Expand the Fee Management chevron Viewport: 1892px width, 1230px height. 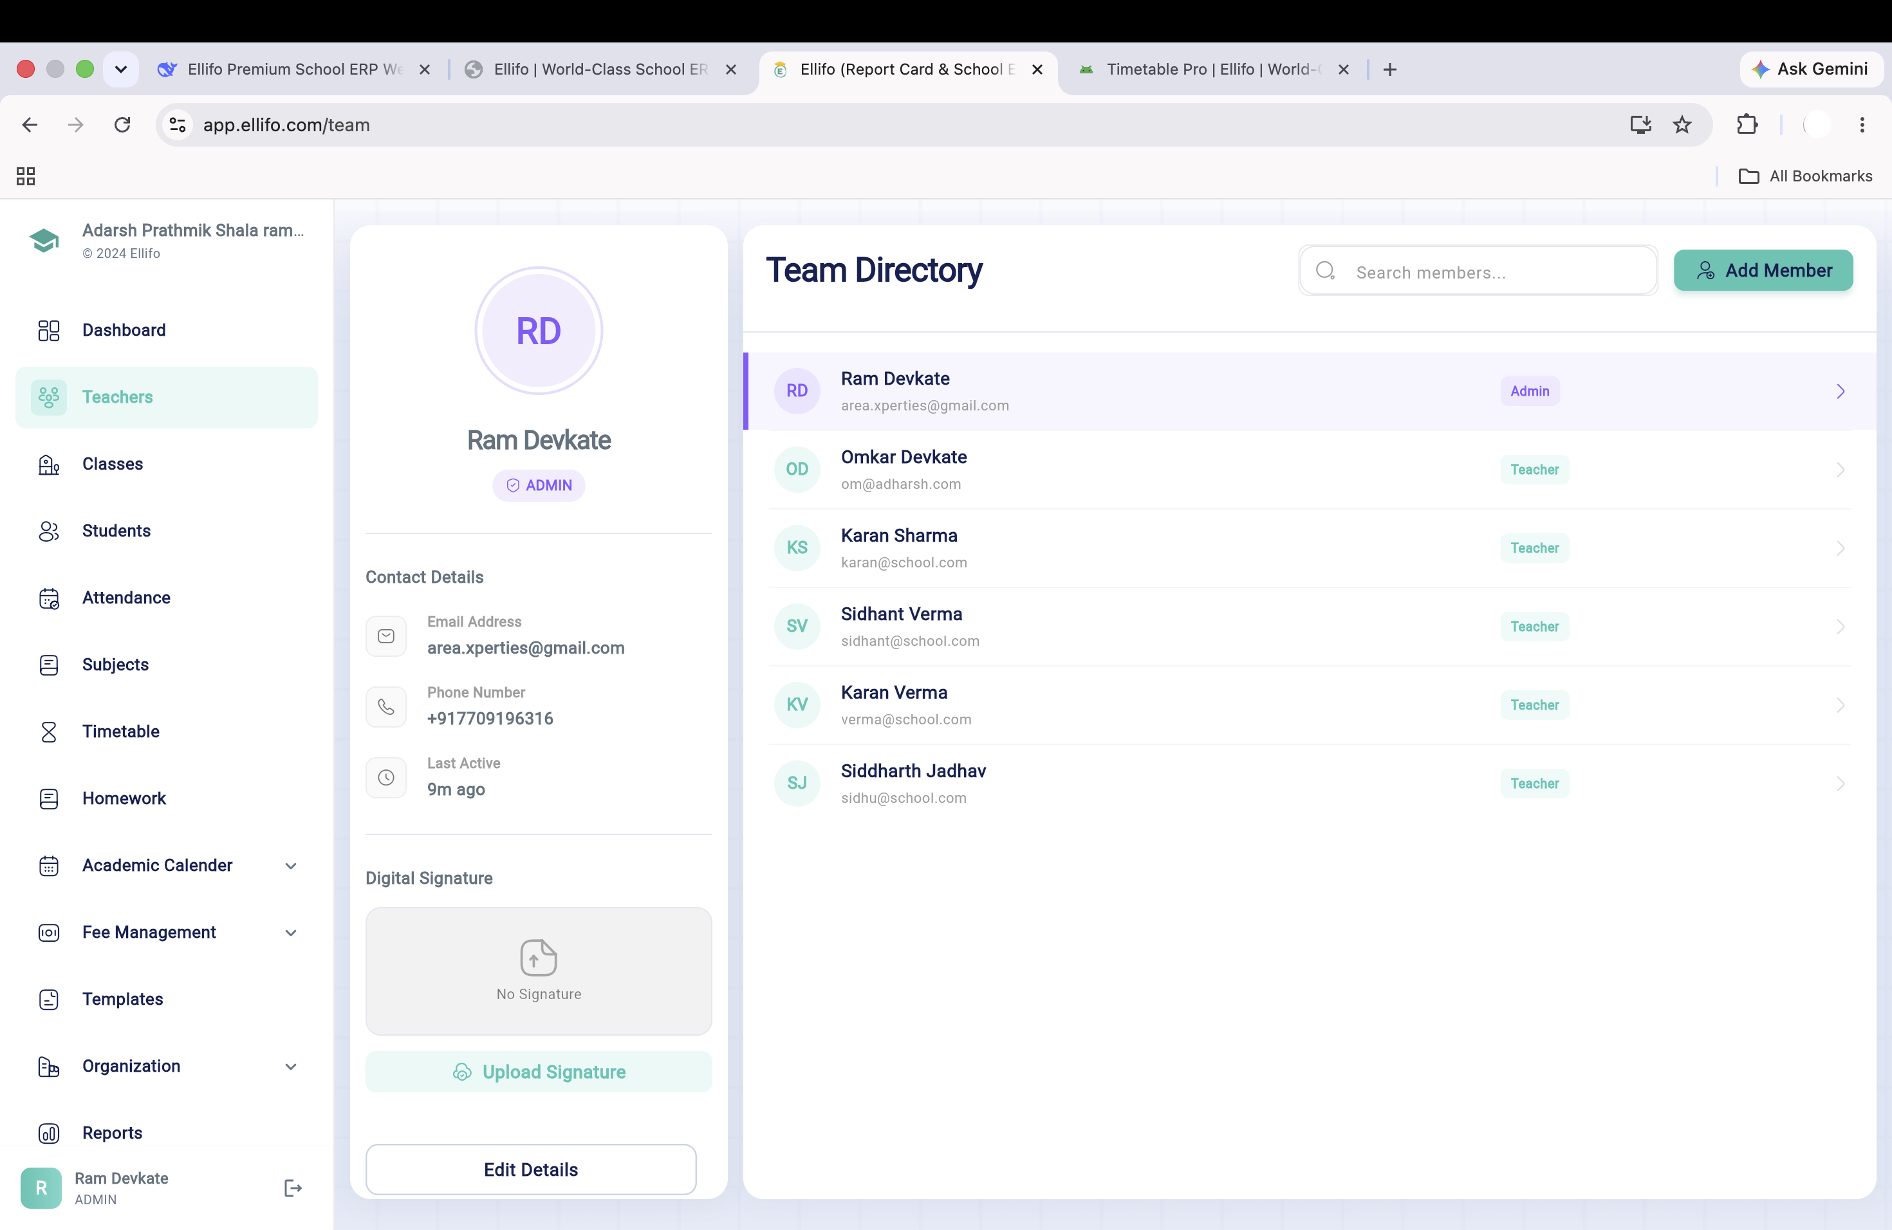click(291, 933)
